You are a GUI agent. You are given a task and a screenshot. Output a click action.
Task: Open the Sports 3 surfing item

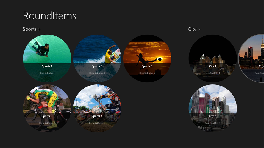97,58
